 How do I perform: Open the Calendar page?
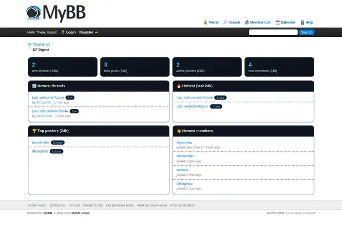[288, 22]
